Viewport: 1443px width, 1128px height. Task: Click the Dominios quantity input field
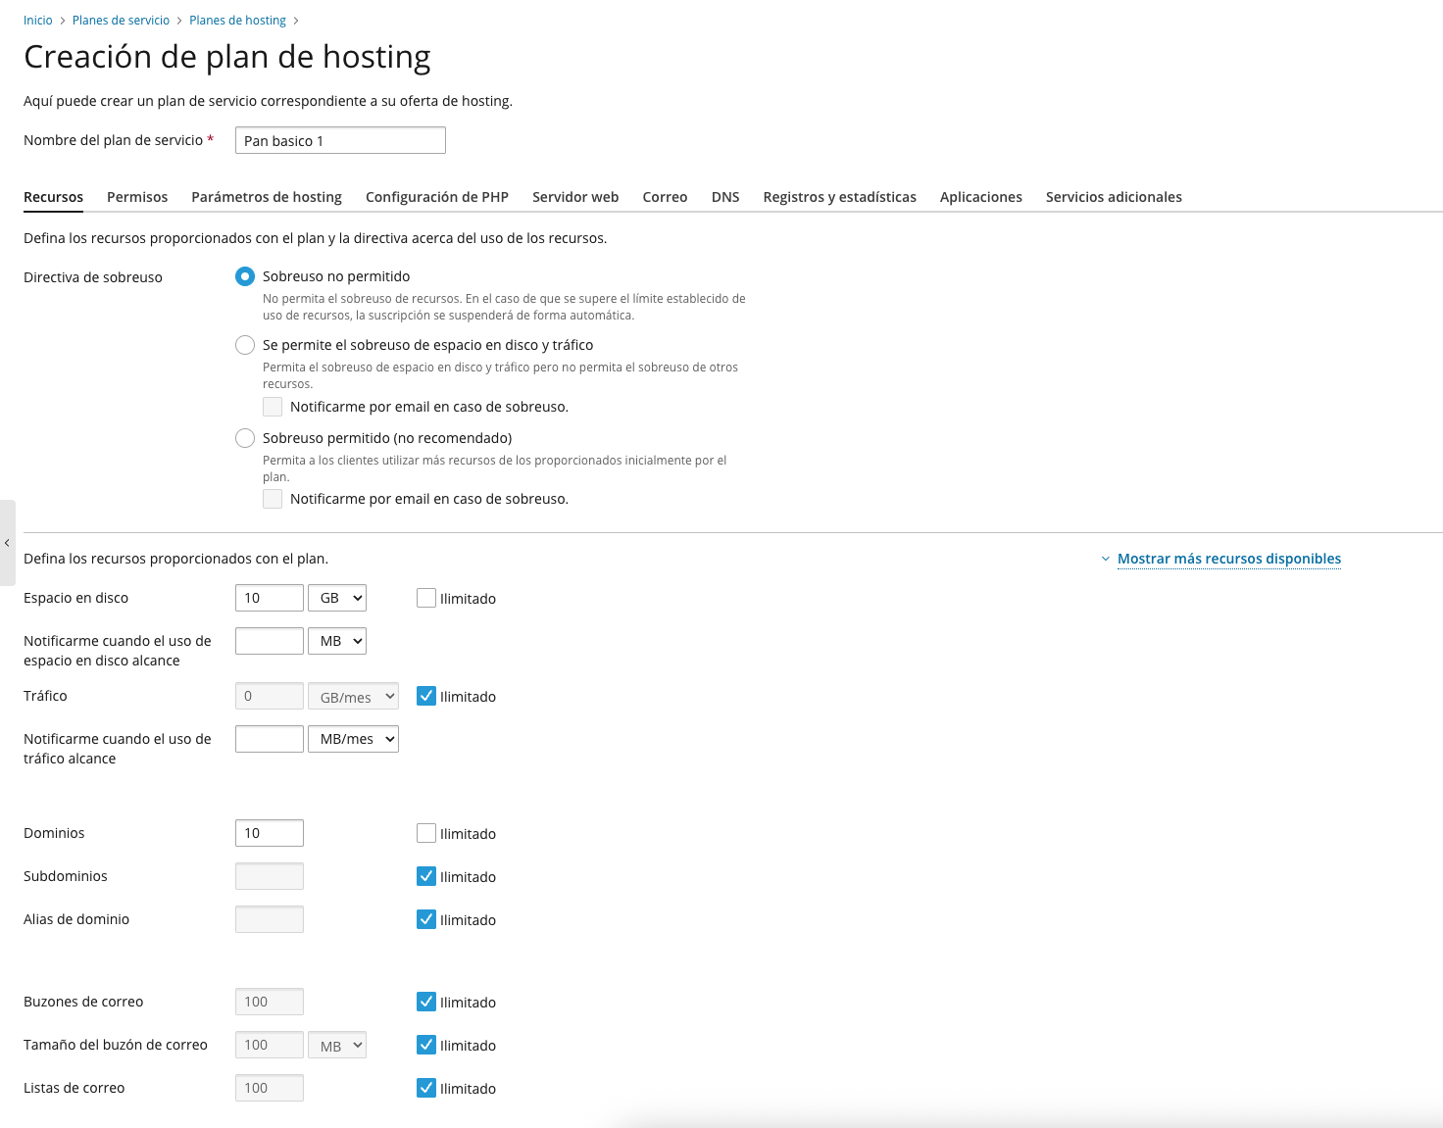click(x=270, y=833)
